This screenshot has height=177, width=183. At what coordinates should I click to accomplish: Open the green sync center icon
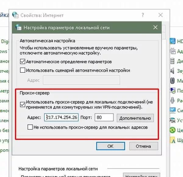[x=173, y=130]
